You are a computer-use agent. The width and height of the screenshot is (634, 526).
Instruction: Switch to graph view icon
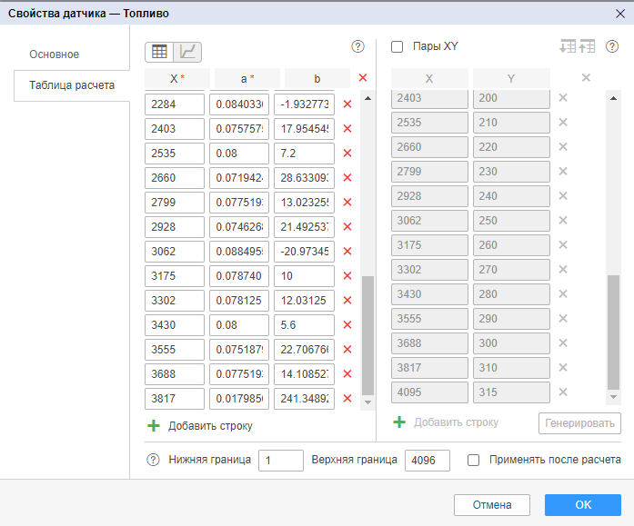coord(187,52)
